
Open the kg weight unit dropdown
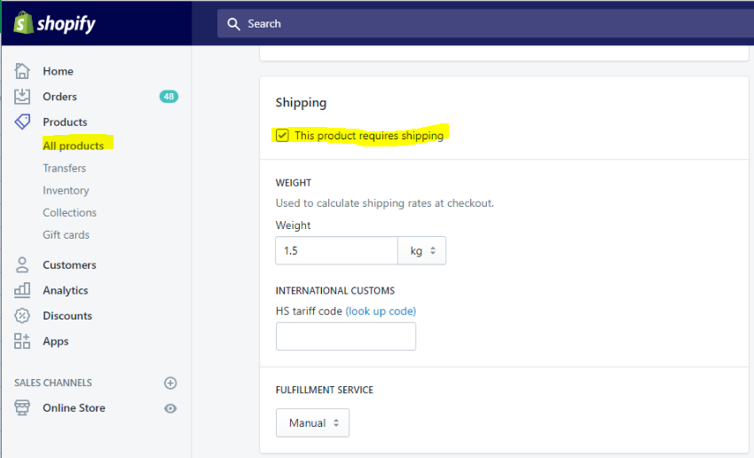pyautogui.click(x=421, y=250)
